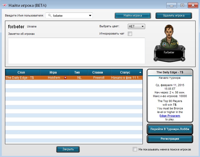This screenshot has height=157, width=200.
Task: Open the Edge Program link
Action: tap(170, 116)
